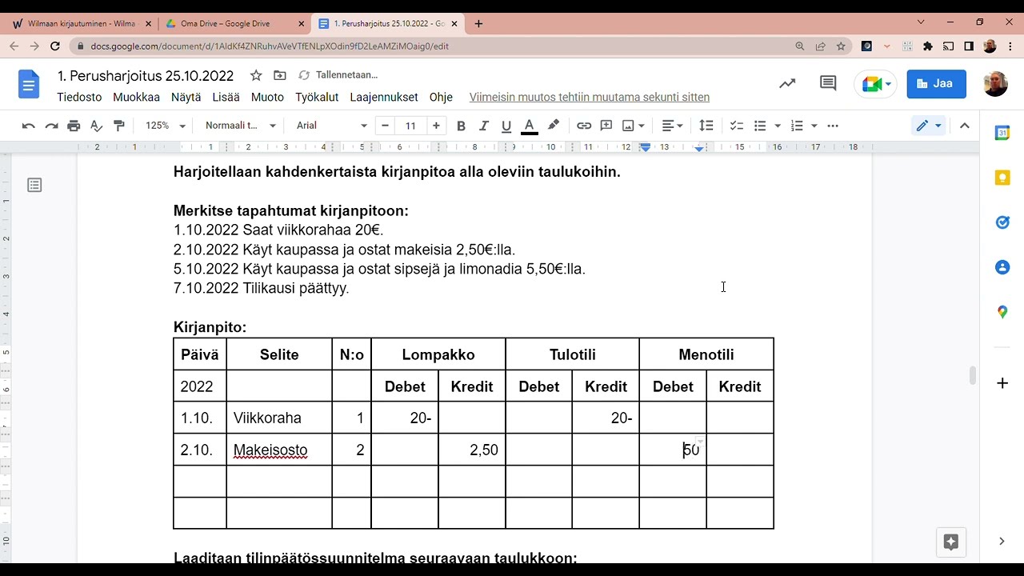
Task: Expand numbered list style dropdown arrow
Action: 814,126
